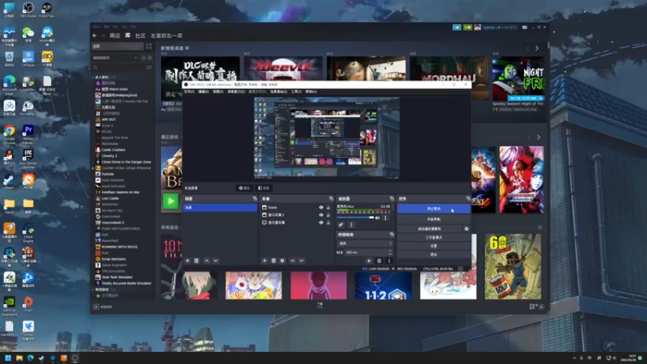Click the highlighted streaming button in Controls

click(433, 209)
